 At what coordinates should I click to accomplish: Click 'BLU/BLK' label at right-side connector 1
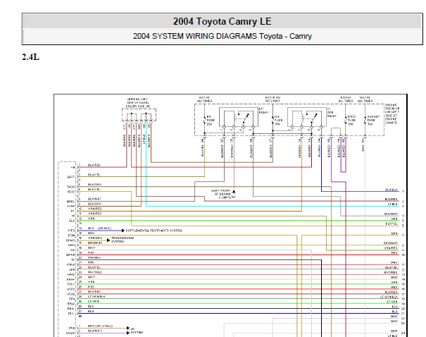(x=391, y=190)
